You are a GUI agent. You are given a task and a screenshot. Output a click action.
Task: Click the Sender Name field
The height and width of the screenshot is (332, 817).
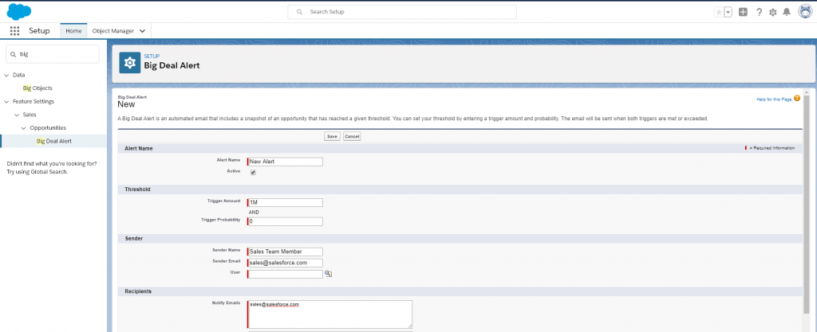coord(285,252)
